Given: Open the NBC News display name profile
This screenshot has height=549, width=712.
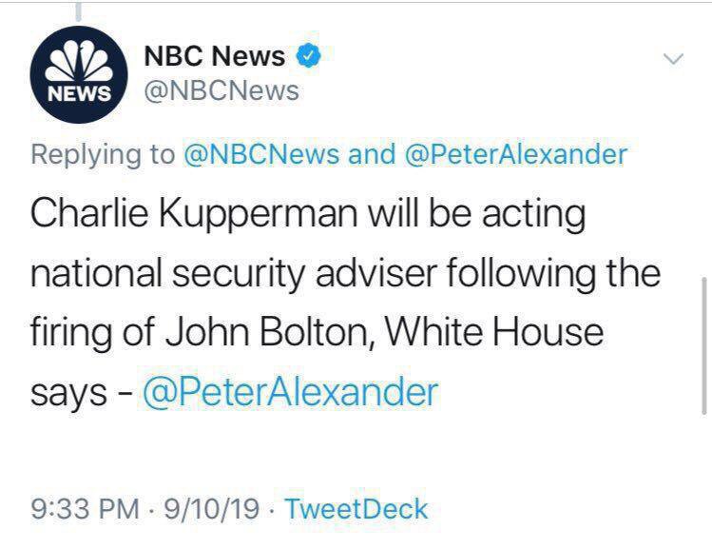Looking at the screenshot, I should coord(214,57).
